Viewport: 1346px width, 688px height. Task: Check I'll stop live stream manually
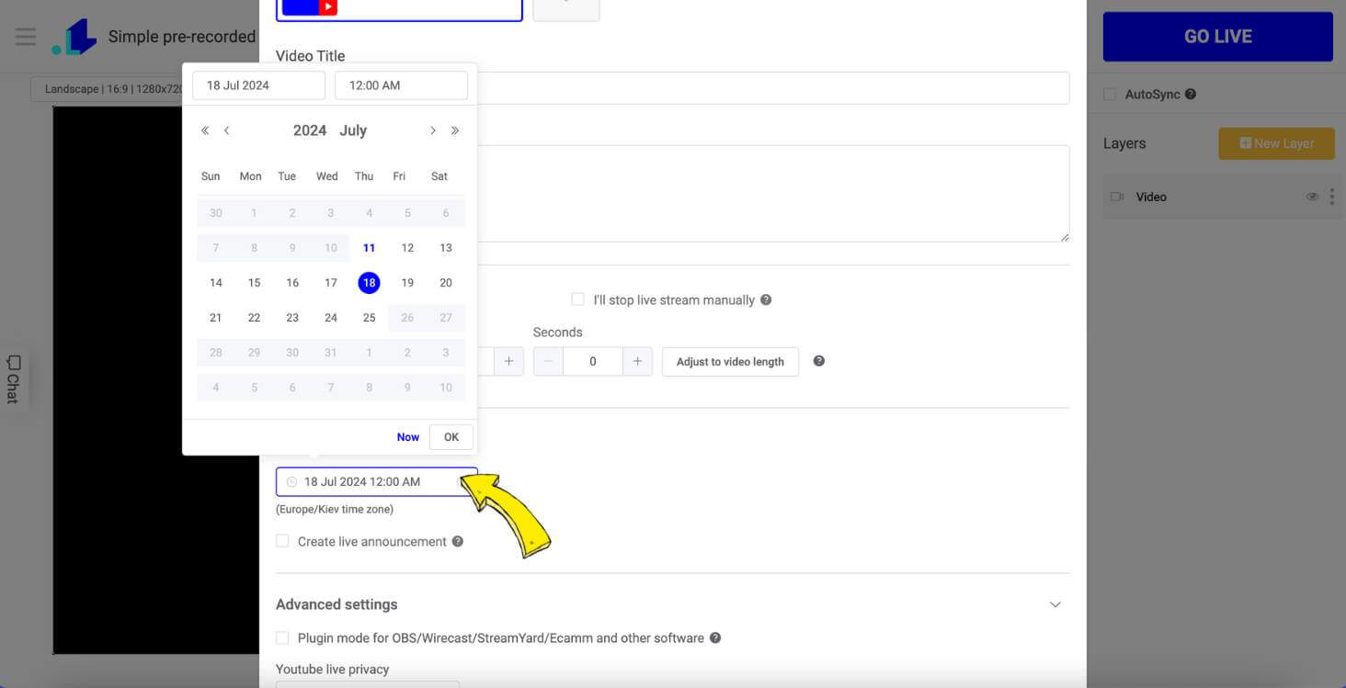pyautogui.click(x=577, y=299)
